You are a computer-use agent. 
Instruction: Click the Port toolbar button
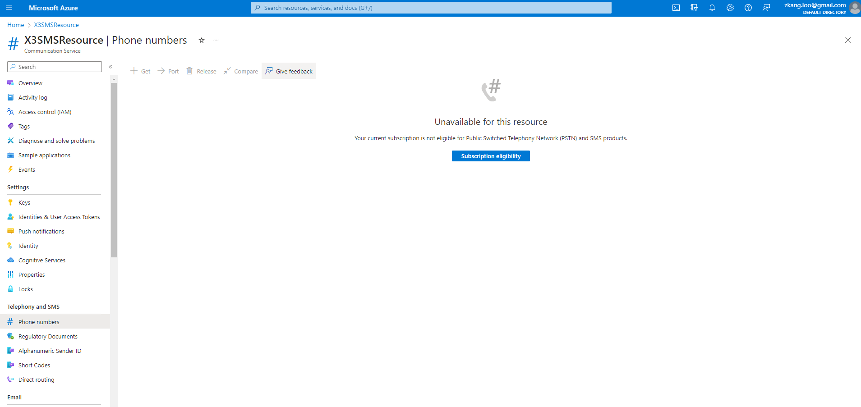168,71
